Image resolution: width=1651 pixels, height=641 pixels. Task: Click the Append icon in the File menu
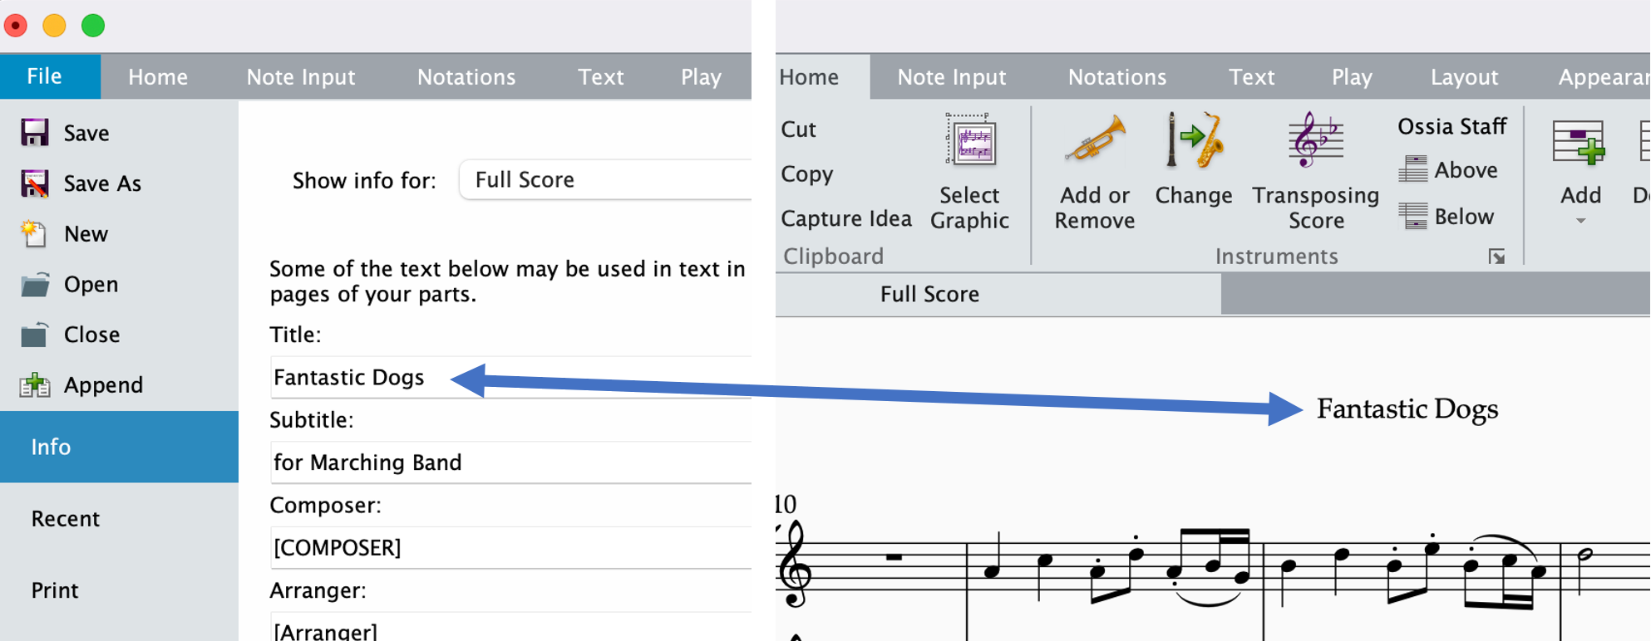coord(35,384)
